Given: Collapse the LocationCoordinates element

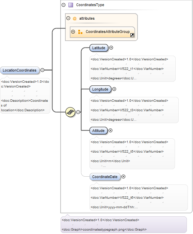Looking at the screenshot, I should [43, 70].
